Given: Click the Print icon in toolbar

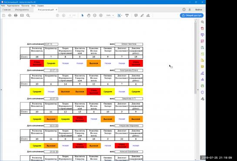Looking at the screenshot, I should [x=16, y=15].
